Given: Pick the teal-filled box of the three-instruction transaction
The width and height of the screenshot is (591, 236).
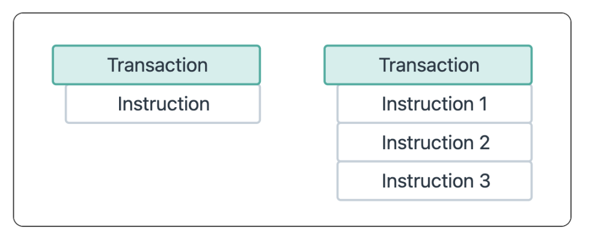Looking at the screenshot, I should click(428, 65).
